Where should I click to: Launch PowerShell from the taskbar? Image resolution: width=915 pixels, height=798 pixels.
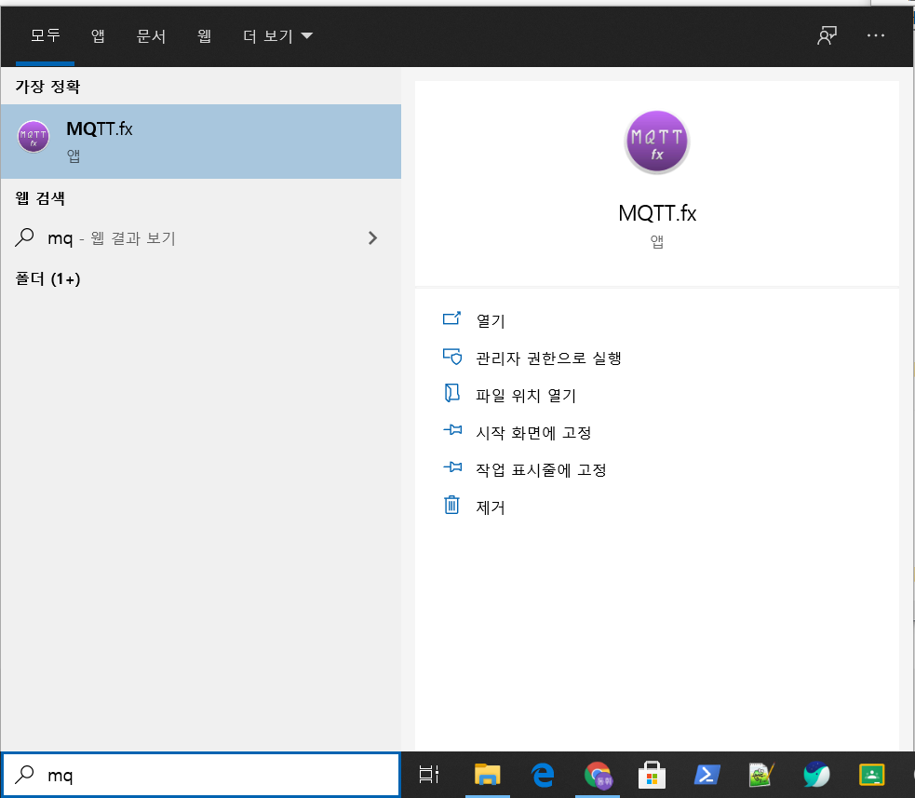click(x=706, y=774)
